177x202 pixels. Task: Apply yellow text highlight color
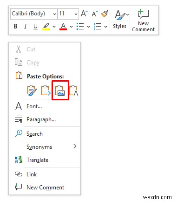(x=46, y=26)
